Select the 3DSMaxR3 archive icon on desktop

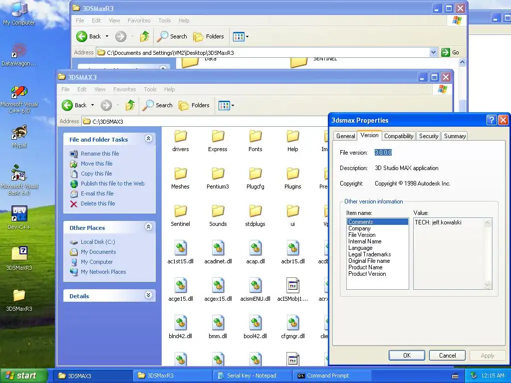19,259
